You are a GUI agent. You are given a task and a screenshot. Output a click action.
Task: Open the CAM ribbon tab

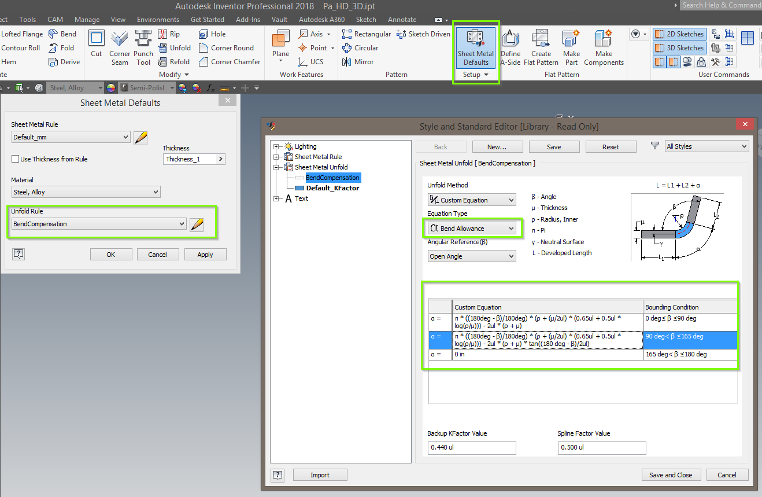(55, 20)
